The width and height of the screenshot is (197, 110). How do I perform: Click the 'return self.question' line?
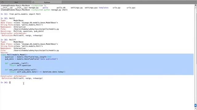[x=20, y=65]
